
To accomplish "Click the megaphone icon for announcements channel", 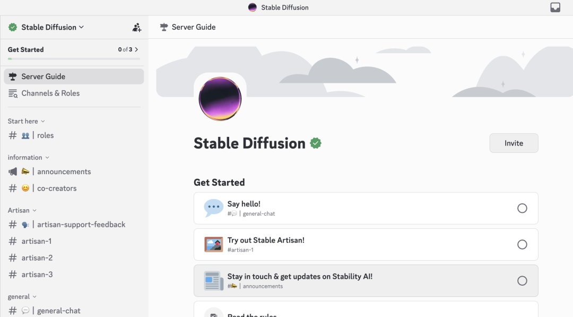I will (13, 172).
